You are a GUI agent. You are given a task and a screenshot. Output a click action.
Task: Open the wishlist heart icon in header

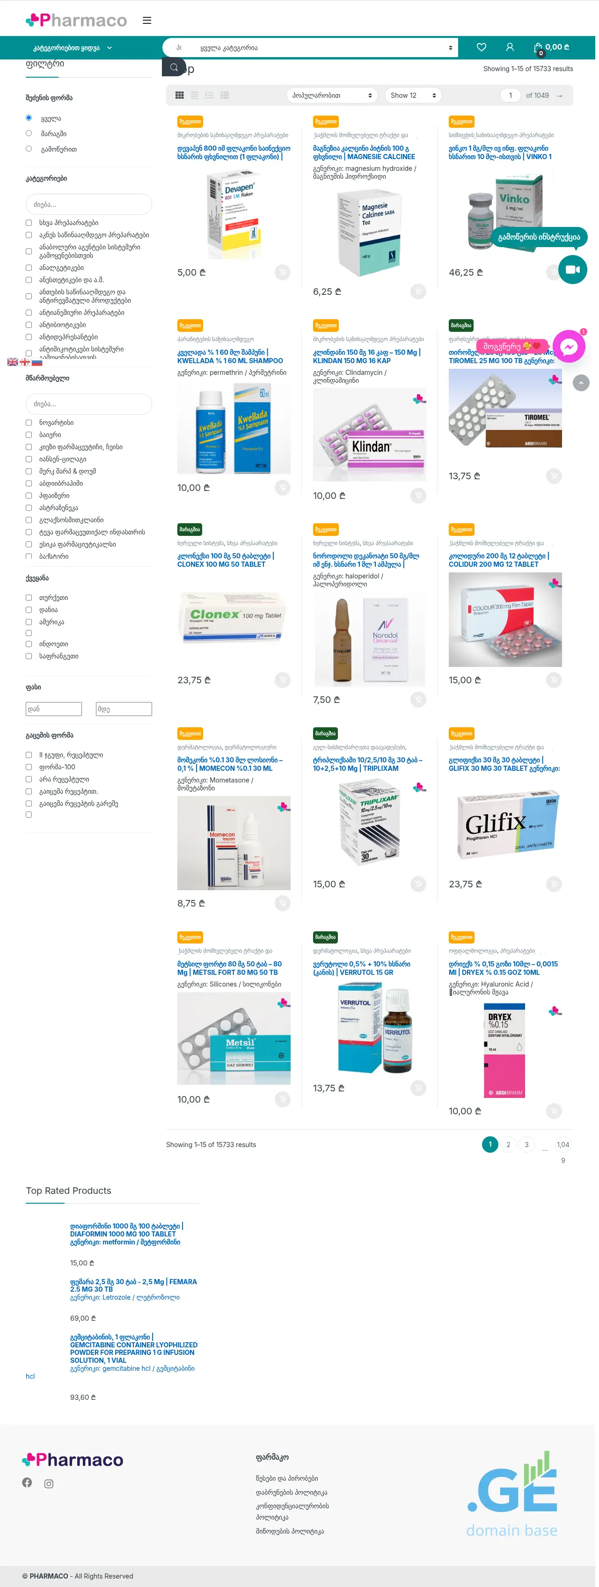[481, 47]
